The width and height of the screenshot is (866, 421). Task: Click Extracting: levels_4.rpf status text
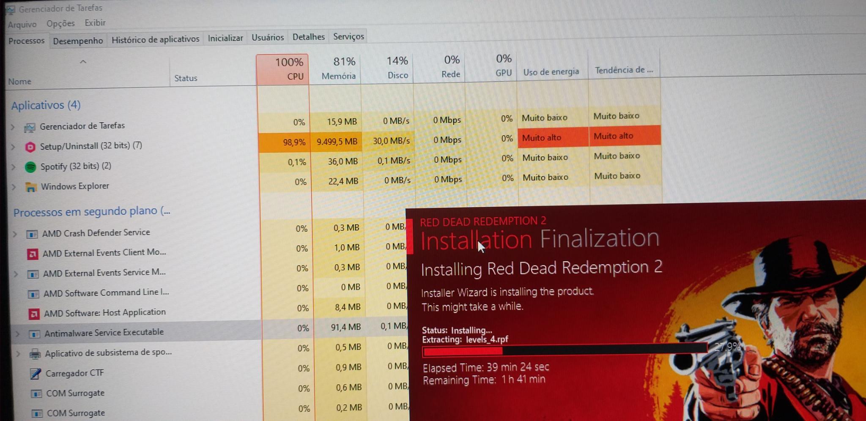coord(465,339)
